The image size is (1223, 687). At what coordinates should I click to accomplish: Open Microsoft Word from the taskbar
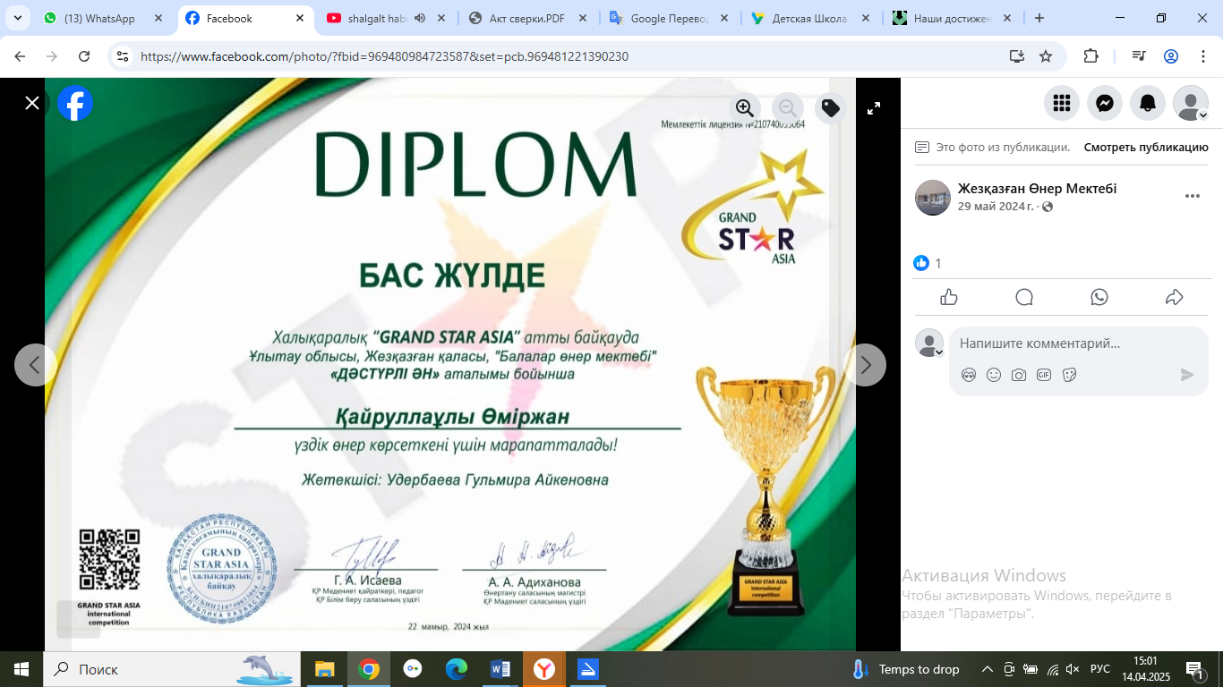500,669
